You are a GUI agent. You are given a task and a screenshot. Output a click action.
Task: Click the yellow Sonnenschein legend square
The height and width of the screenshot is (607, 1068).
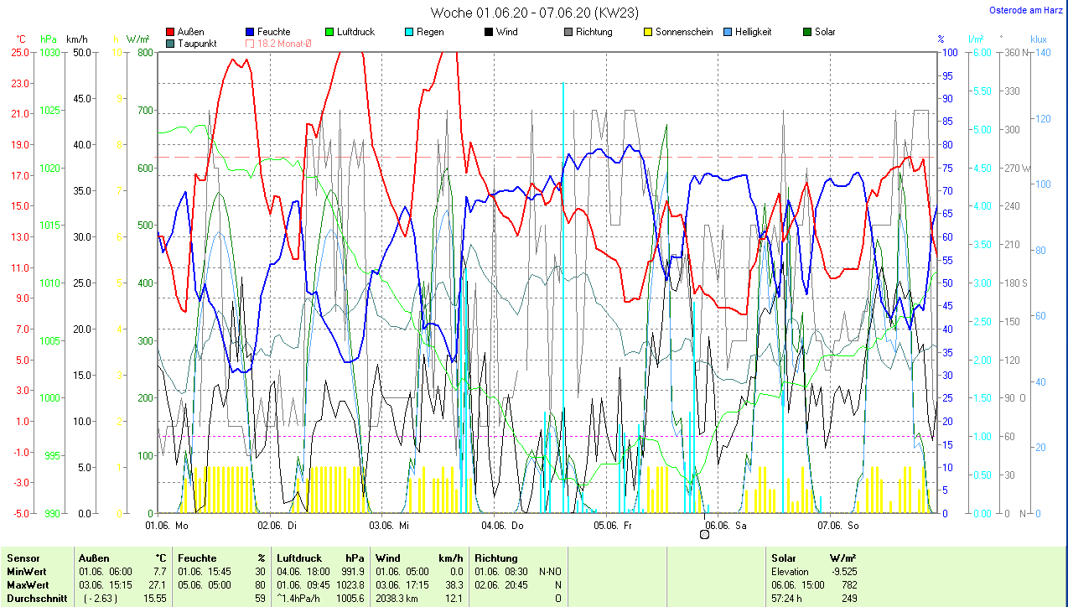click(648, 32)
